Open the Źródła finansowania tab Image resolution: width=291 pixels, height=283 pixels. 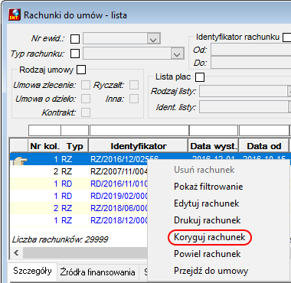coord(97,272)
